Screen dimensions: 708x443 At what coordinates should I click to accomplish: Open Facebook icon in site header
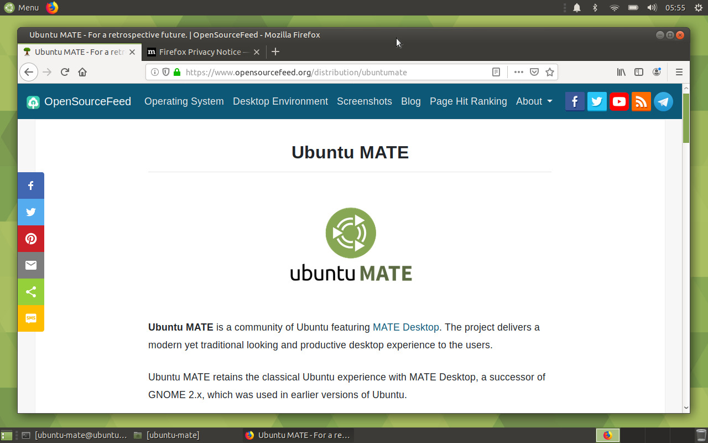tap(575, 101)
